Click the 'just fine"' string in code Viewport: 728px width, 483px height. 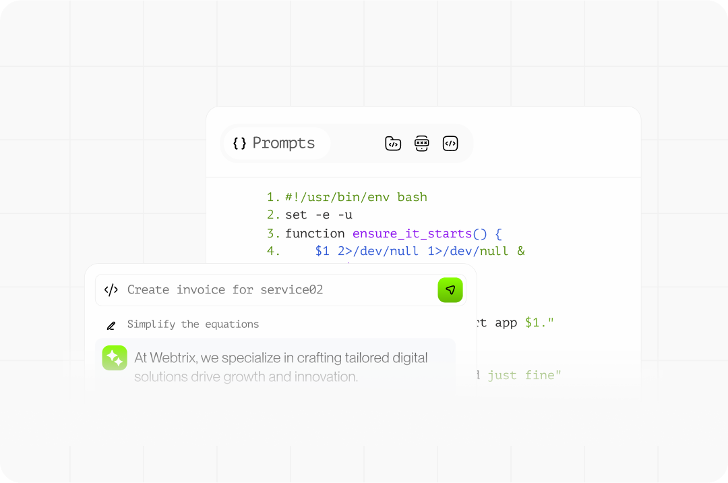coord(524,374)
